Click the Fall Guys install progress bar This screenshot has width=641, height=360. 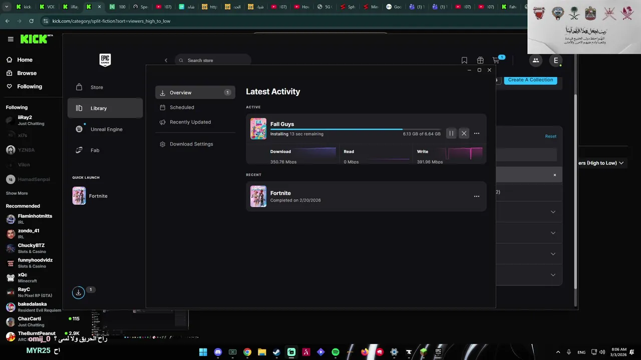click(356, 129)
